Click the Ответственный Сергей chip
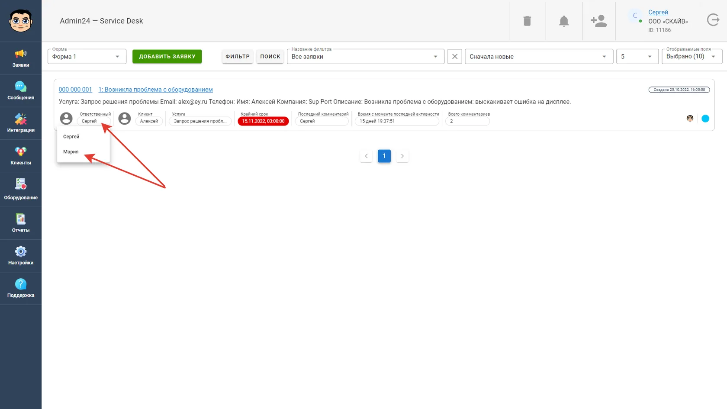 pyautogui.click(x=94, y=121)
